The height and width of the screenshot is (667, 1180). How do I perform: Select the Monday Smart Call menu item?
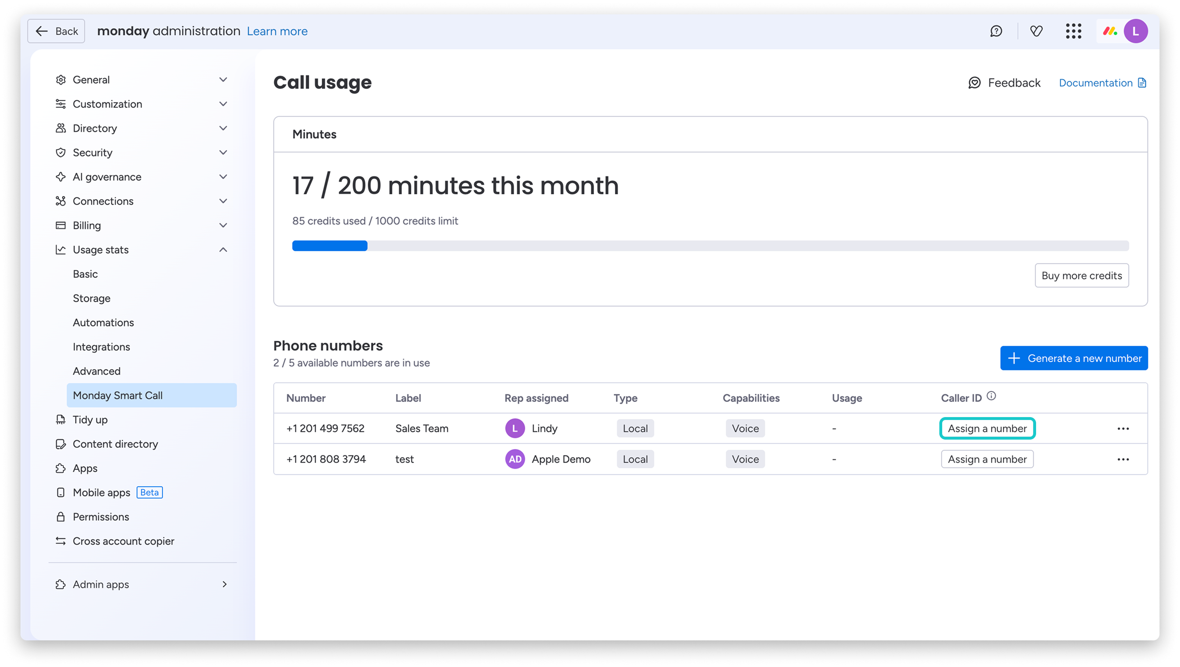click(152, 395)
